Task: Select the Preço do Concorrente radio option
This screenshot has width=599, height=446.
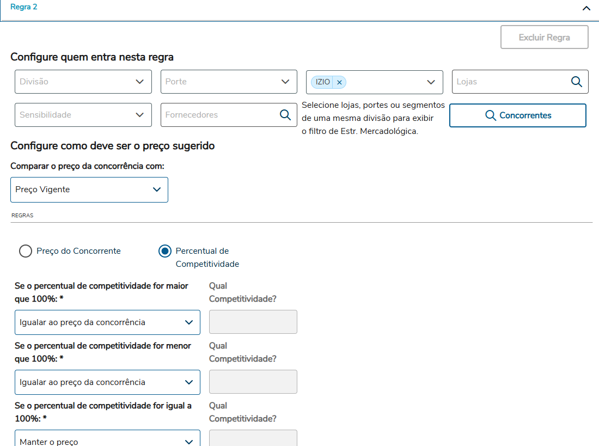Action: point(26,251)
